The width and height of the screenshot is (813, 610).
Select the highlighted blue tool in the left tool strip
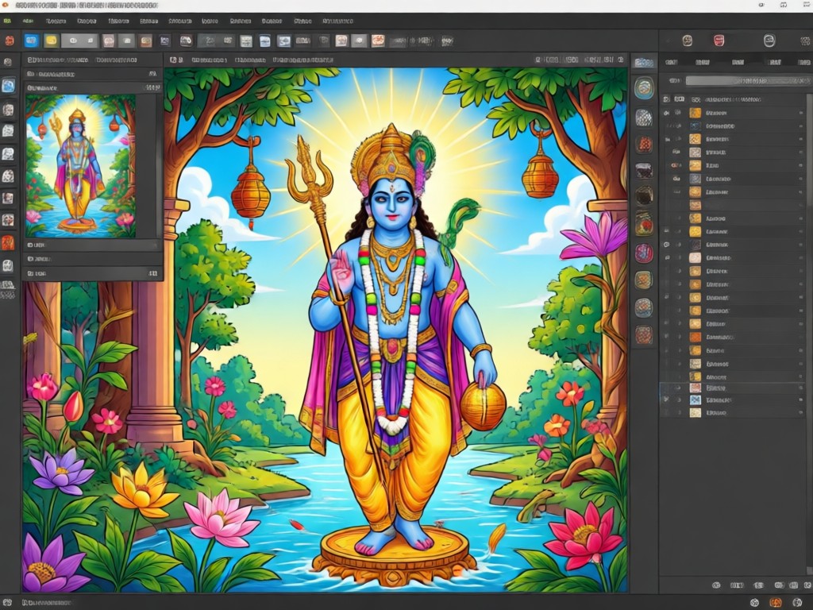click(8, 85)
